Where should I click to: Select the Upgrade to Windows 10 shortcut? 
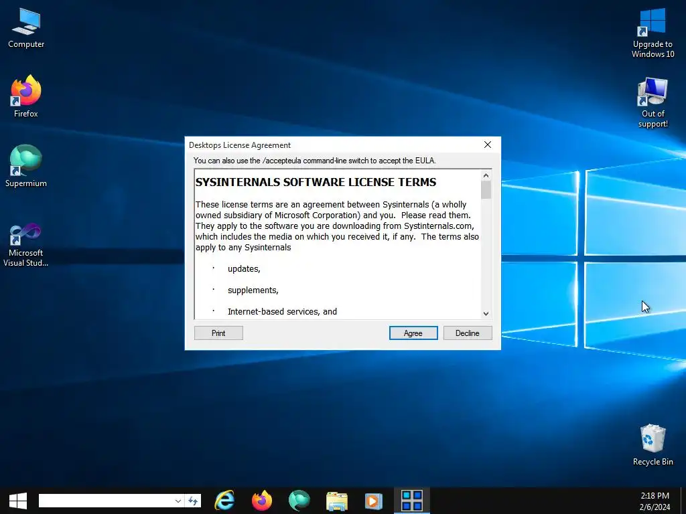(653, 33)
